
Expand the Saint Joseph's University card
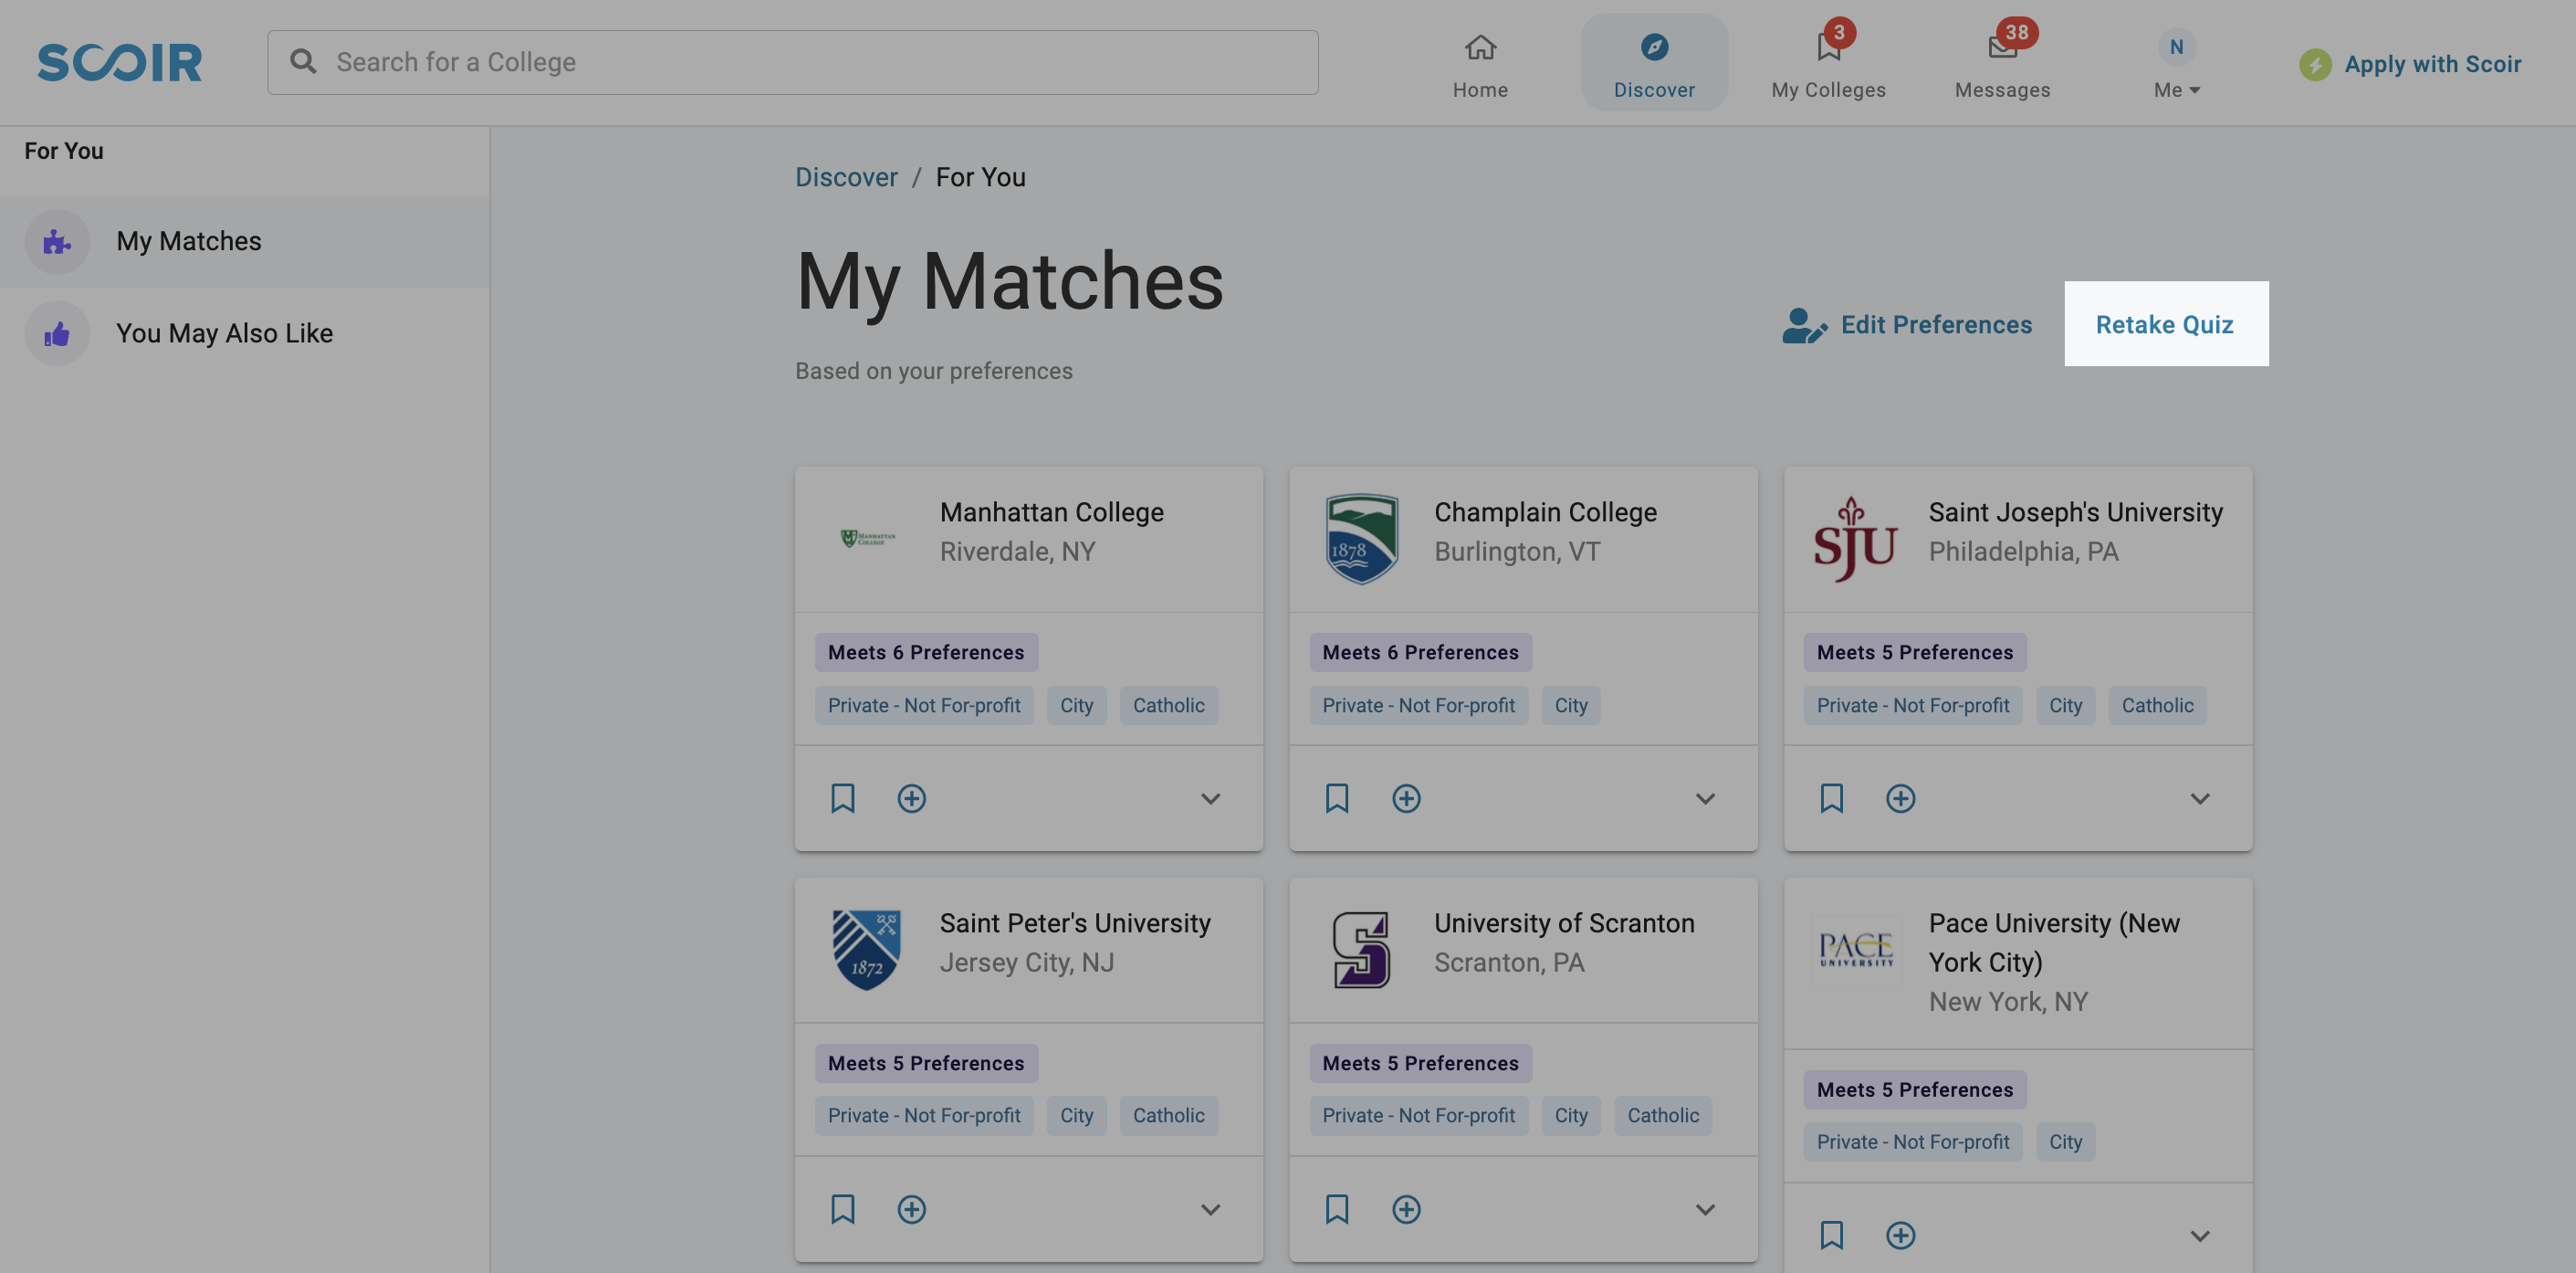coord(2200,799)
